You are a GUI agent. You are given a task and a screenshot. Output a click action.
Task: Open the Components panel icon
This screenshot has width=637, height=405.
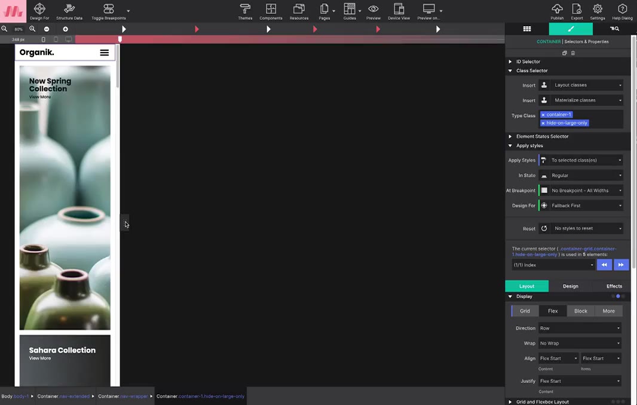coord(271,9)
